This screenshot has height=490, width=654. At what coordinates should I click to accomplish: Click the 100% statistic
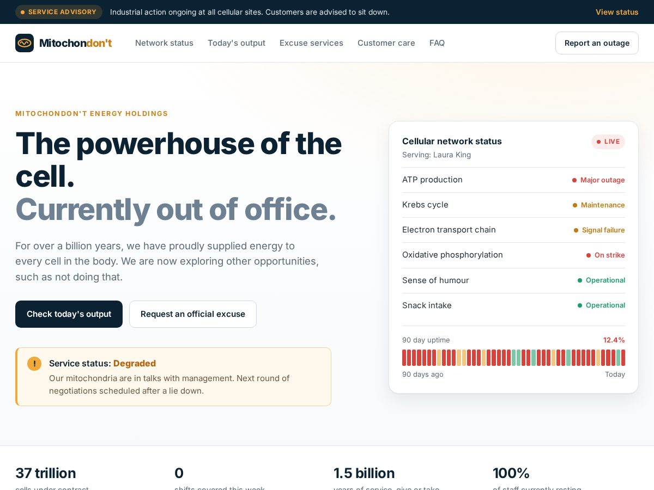click(x=511, y=473)
